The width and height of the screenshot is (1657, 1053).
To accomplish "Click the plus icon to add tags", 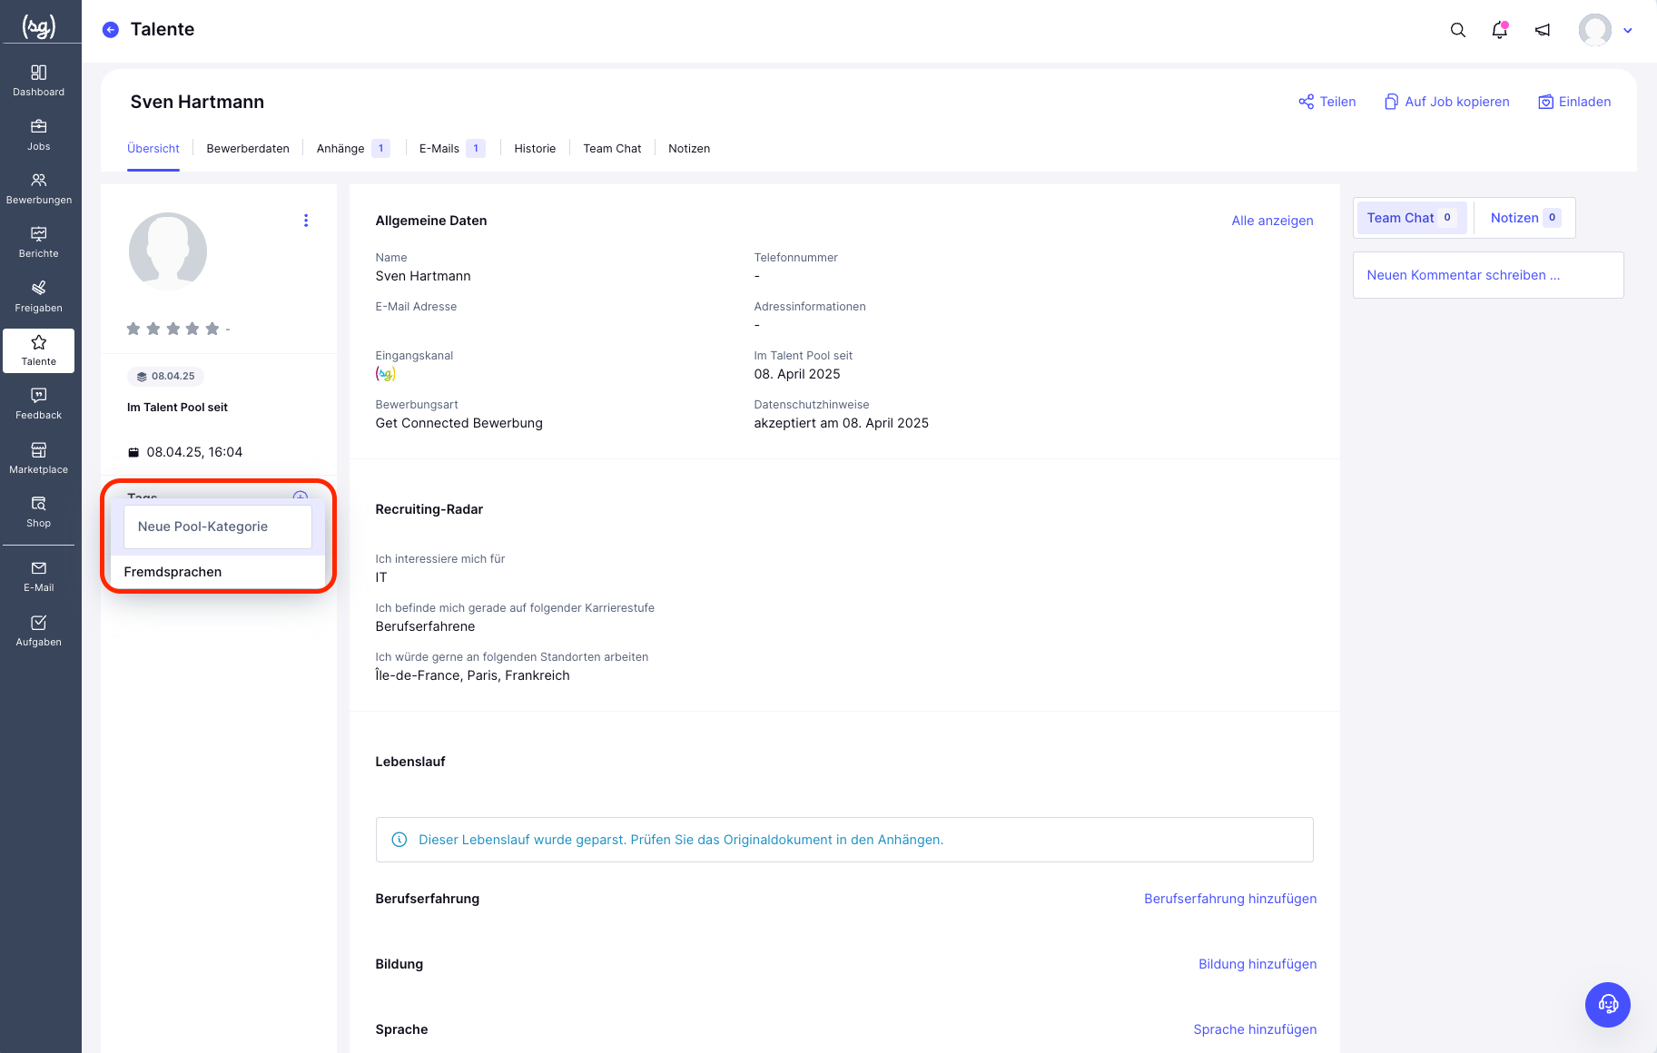I will [x=301, y=497].
